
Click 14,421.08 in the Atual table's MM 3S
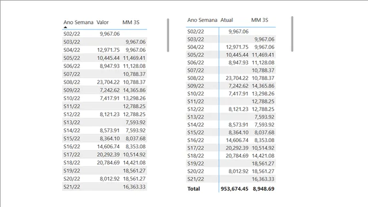coord(263,156)
